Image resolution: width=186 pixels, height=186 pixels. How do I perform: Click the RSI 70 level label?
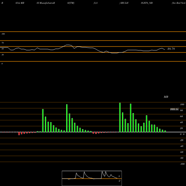pos(3,43)
